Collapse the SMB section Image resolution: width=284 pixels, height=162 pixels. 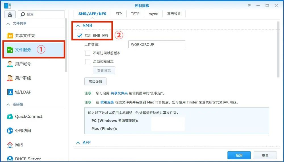[78, 26]
